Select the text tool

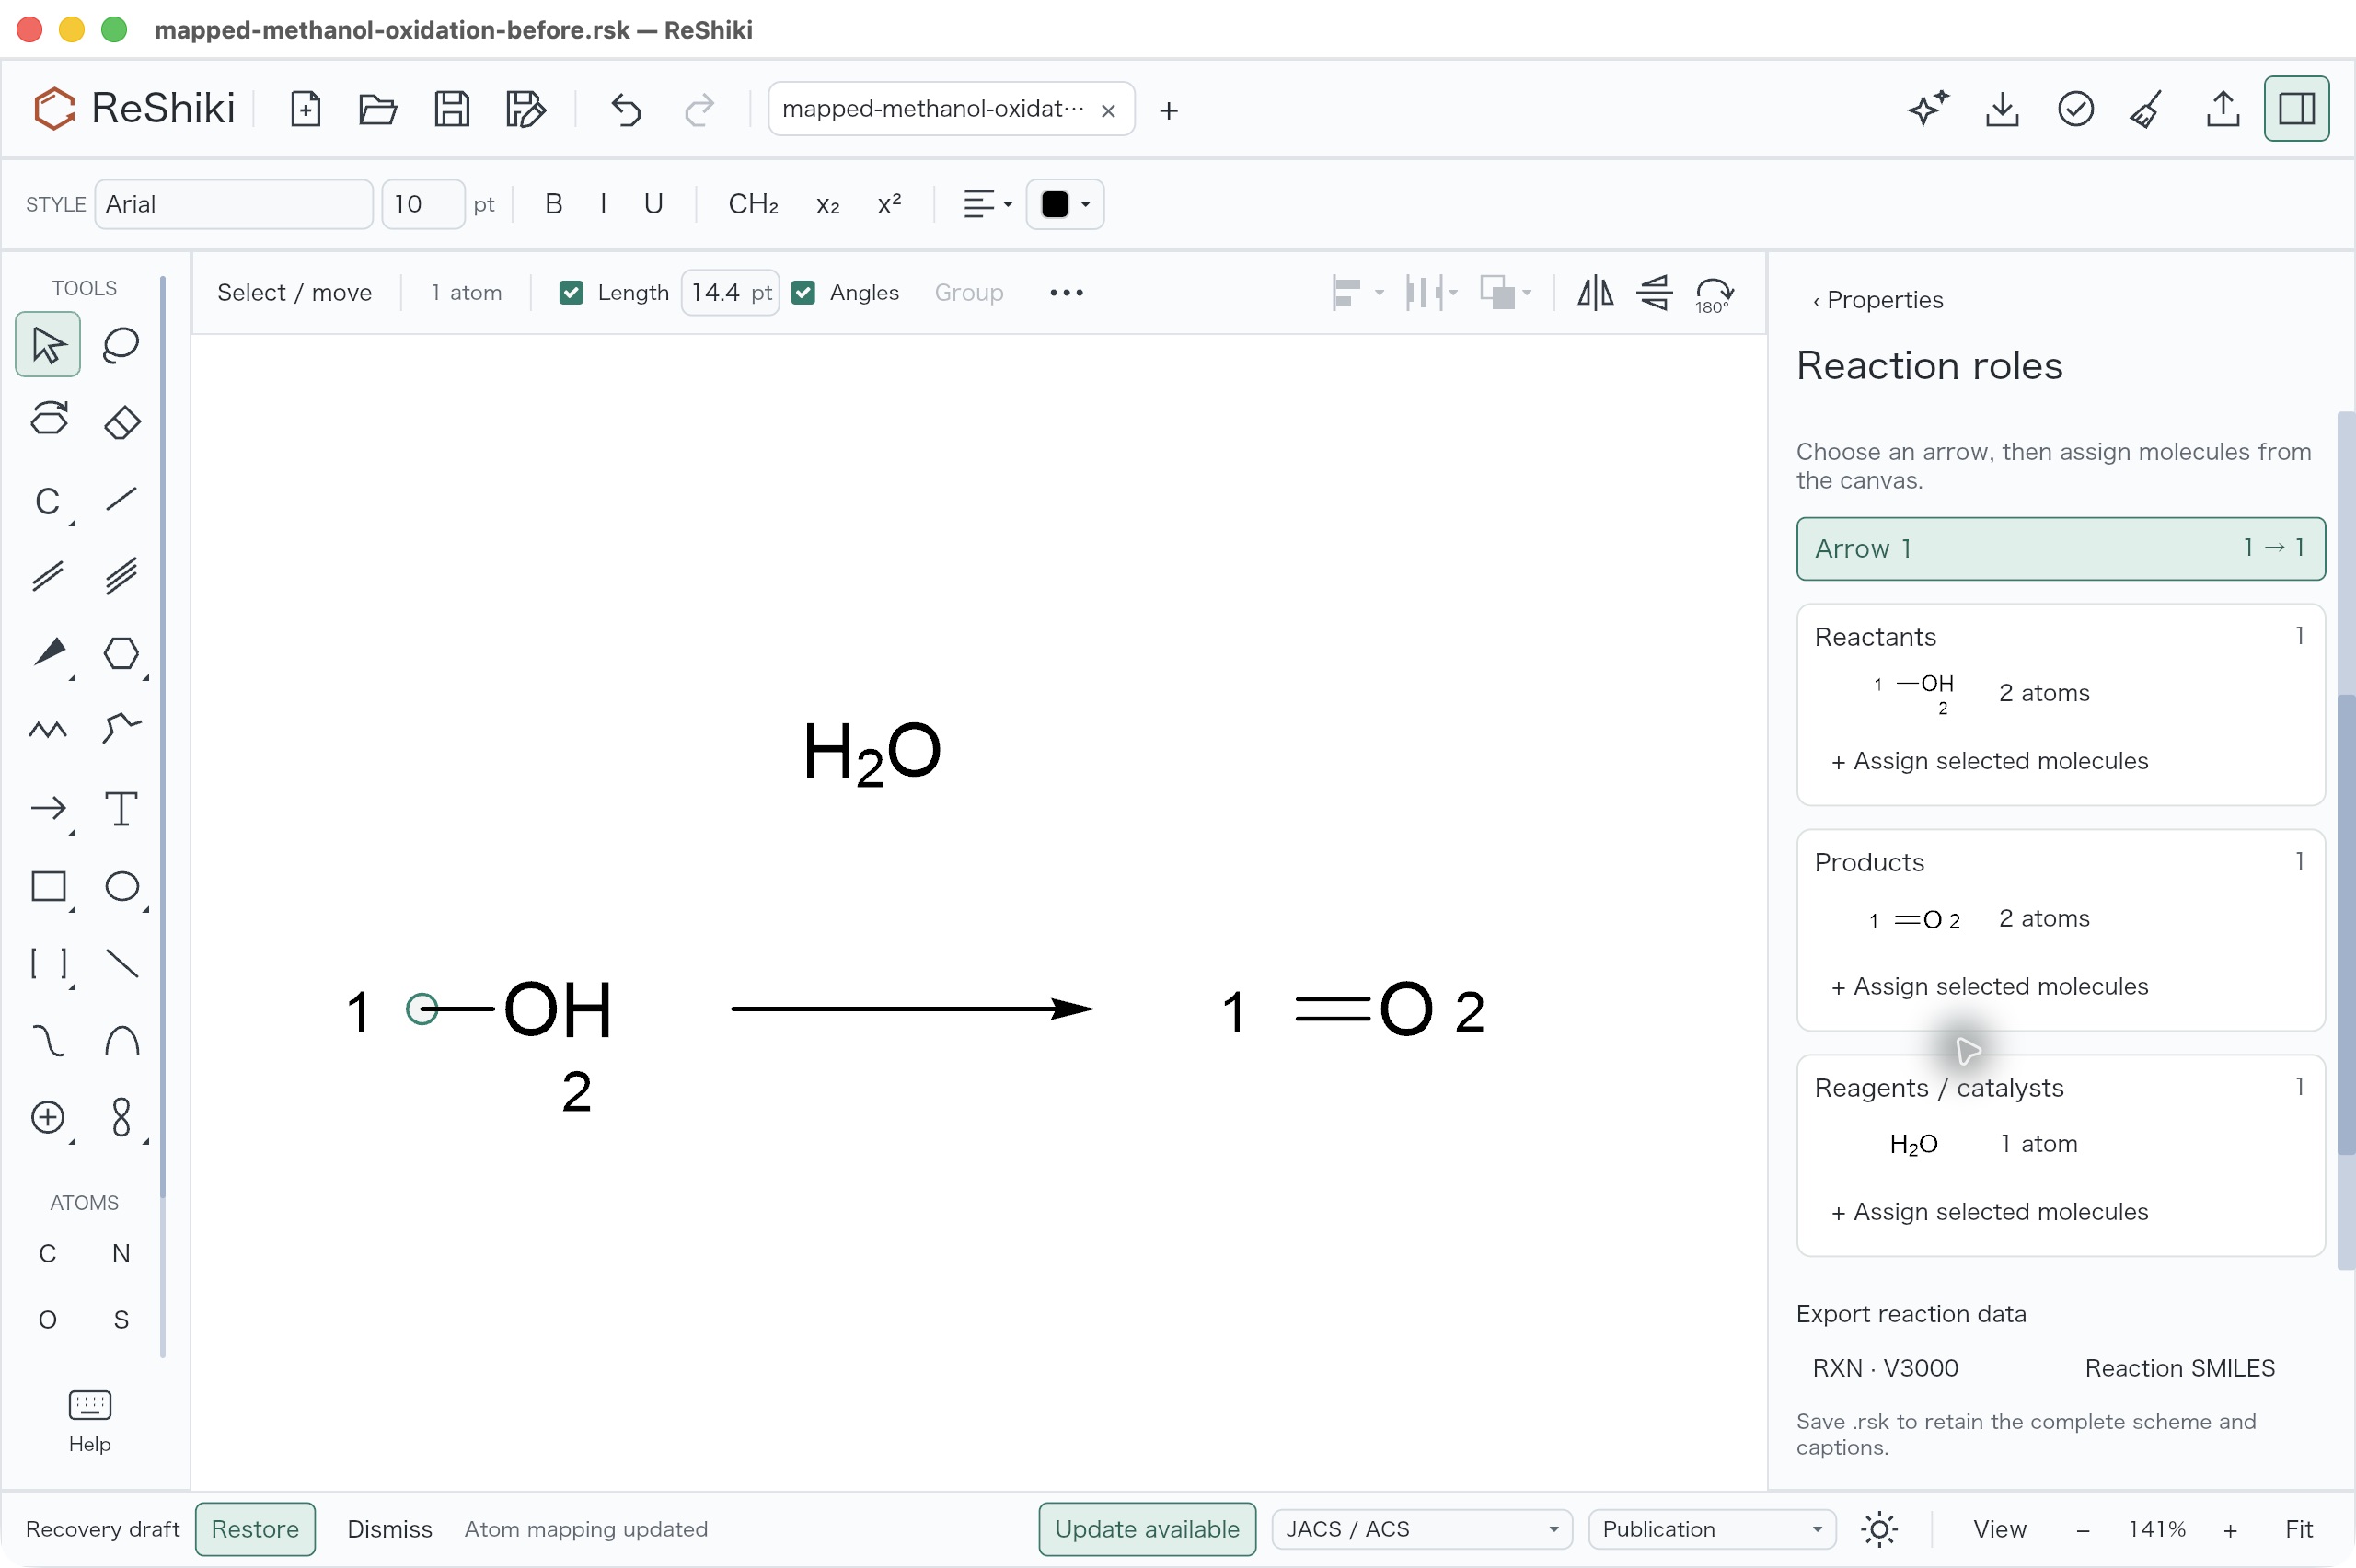click(121, 808)
